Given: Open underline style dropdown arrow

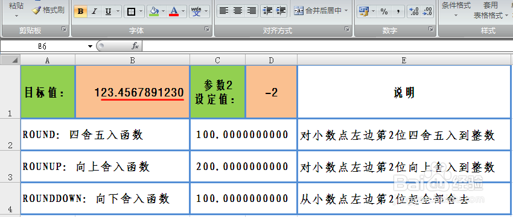Looking at the screenshot, I should click(118, 12).
